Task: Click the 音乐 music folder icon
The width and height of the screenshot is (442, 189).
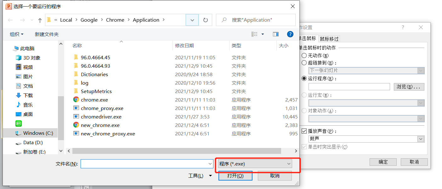Action: [x=19, y=105]
